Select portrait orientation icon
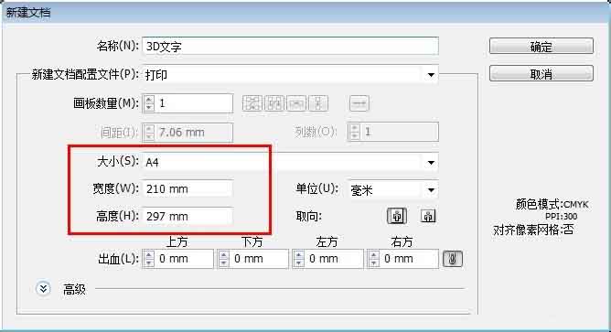This screenshot has height=332, width=611. [397, 216]
